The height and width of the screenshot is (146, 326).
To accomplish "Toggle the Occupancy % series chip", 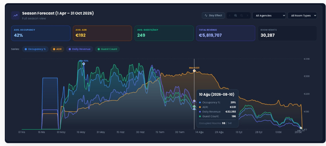I will (x=35, y=49).
